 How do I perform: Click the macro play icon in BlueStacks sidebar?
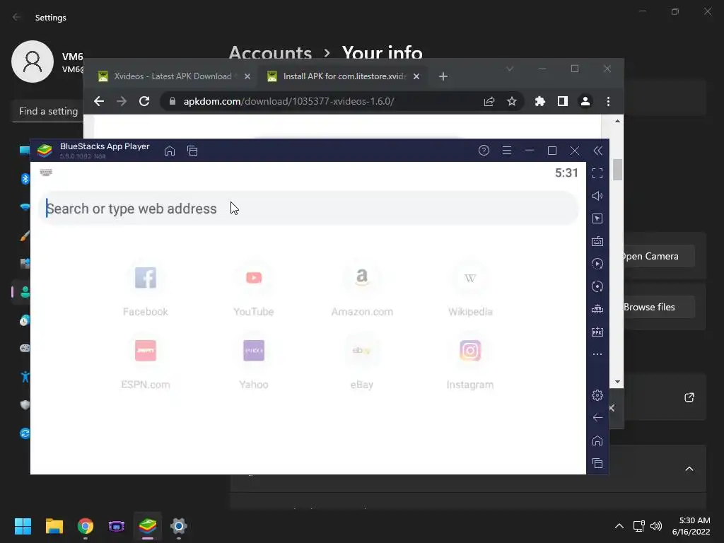pos(597,264)
